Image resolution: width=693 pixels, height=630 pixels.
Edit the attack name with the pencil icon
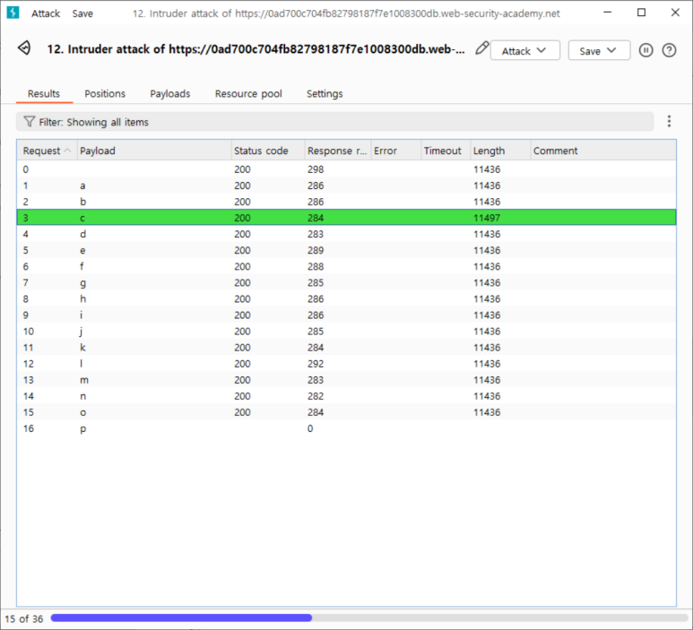[x=481, y=47]
